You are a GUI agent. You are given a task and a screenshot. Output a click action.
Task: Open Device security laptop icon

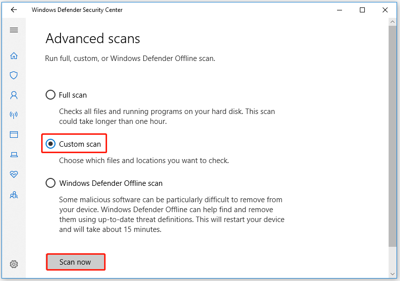coord(14,155)
